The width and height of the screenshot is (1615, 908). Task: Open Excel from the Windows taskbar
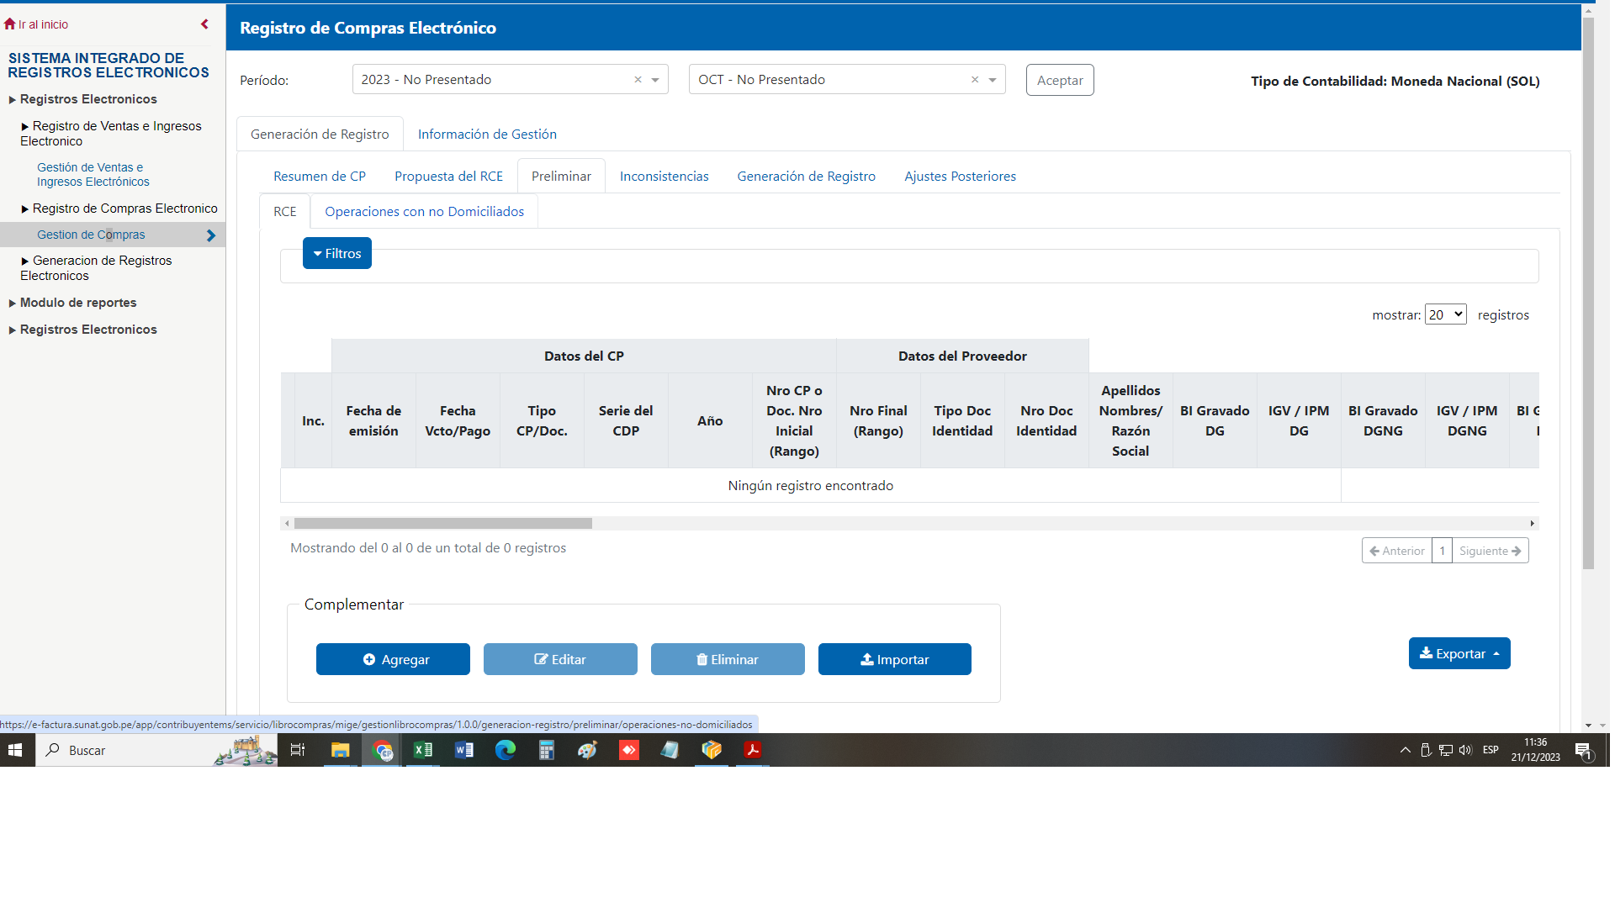click(x=422, y=750)
